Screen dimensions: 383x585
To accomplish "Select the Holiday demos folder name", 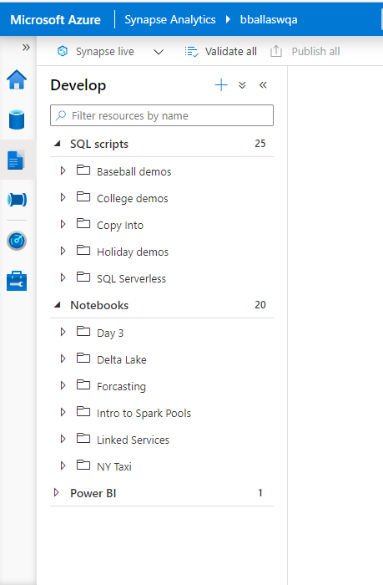I will pyautogui.click(x=133, y=252).
